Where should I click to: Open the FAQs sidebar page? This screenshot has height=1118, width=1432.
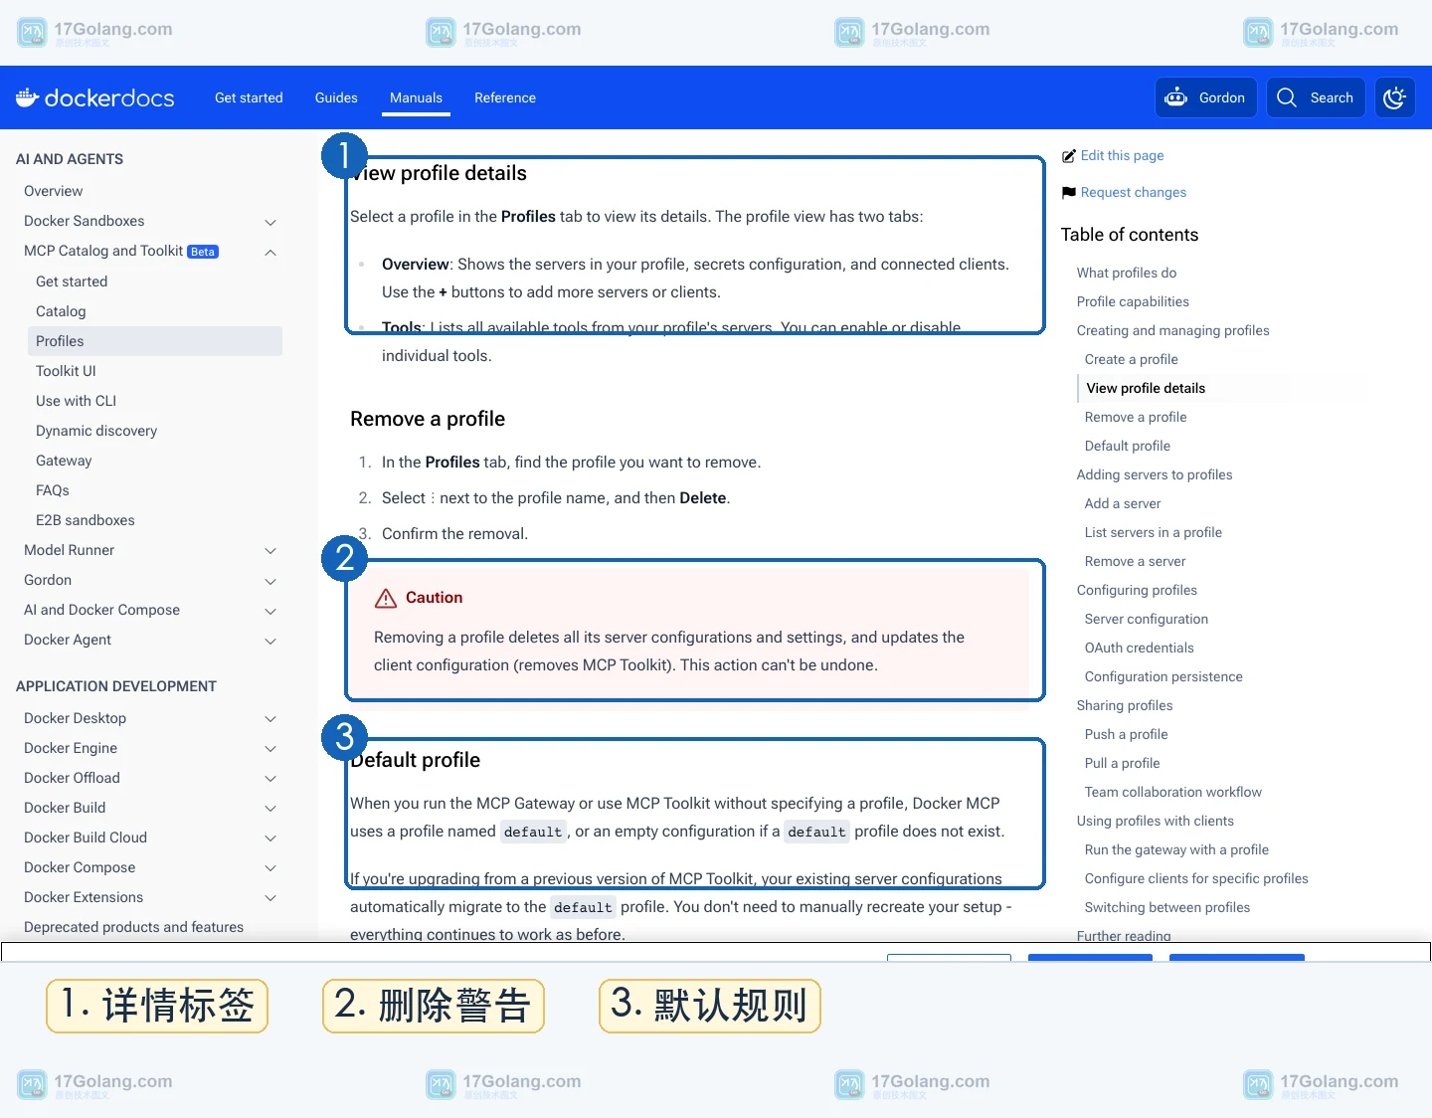point(53,490)
